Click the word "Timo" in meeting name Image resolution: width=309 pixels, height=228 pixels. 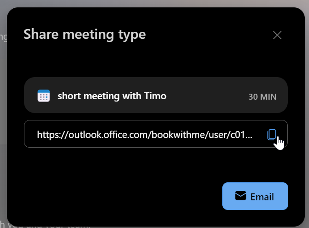click(156, 96)
